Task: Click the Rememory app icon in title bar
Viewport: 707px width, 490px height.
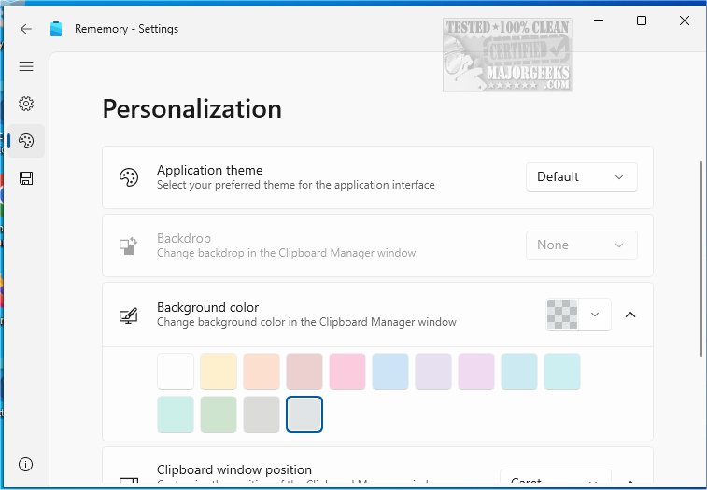Action: (56, 29)
